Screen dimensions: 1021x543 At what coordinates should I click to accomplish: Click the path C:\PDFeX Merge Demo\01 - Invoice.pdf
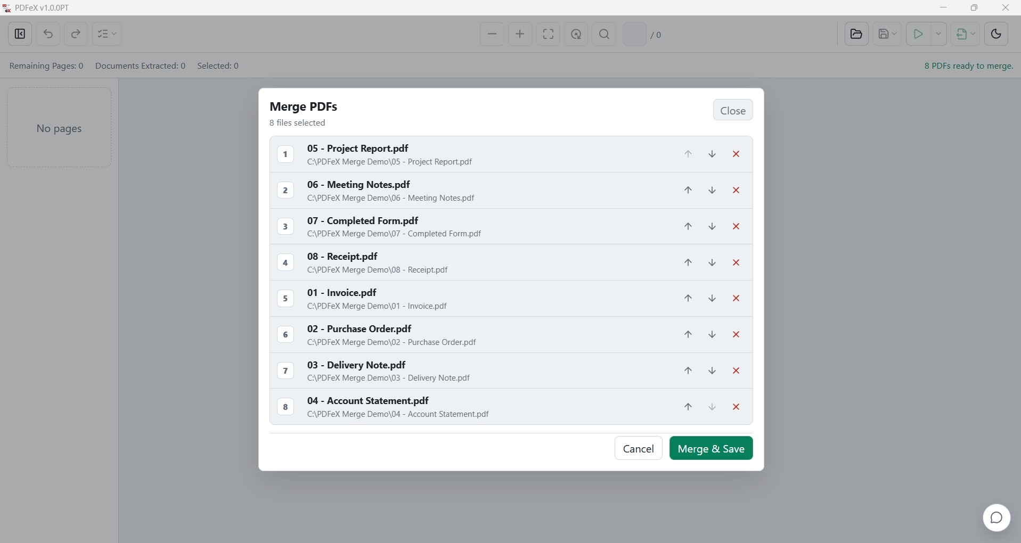(x=377, y=306)
